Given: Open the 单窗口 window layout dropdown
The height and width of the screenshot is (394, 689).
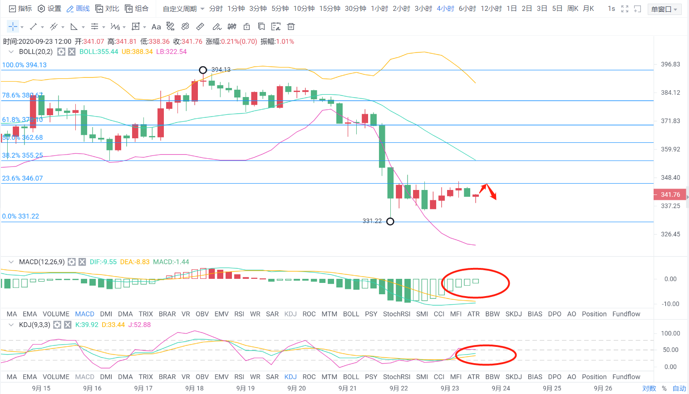Looking at the screenshot, I should [x=664, y=9].
